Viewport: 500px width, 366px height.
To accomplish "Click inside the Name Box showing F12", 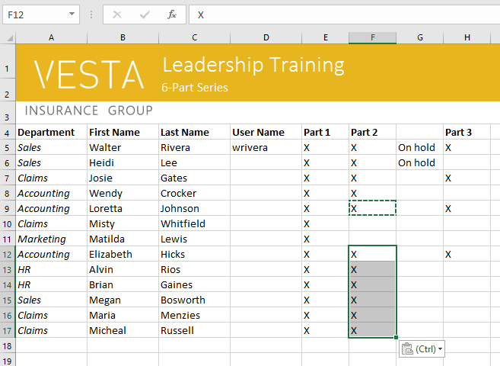I will pos(34,14).
